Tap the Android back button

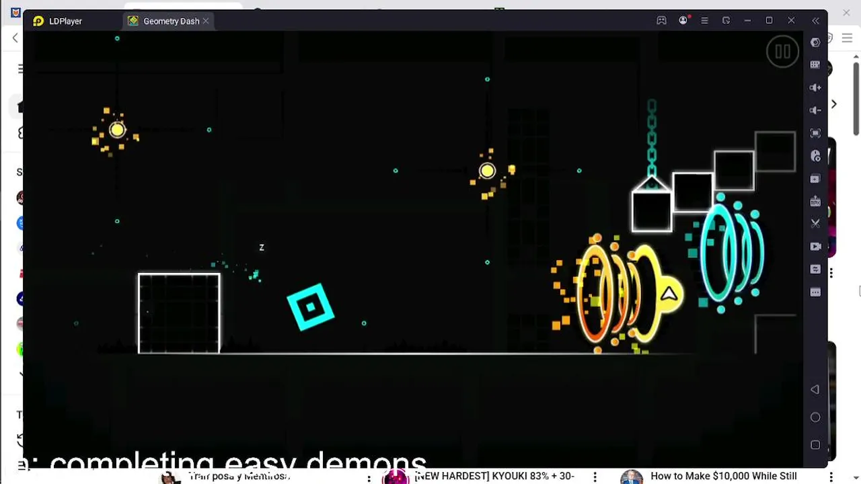coord(815,390)
